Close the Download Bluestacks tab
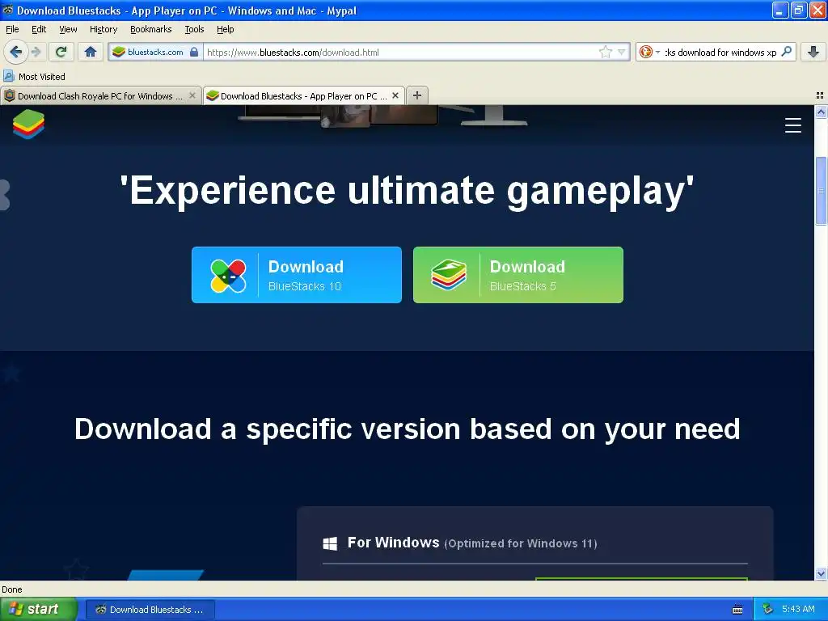828x621 pixels. pos(395,95)
